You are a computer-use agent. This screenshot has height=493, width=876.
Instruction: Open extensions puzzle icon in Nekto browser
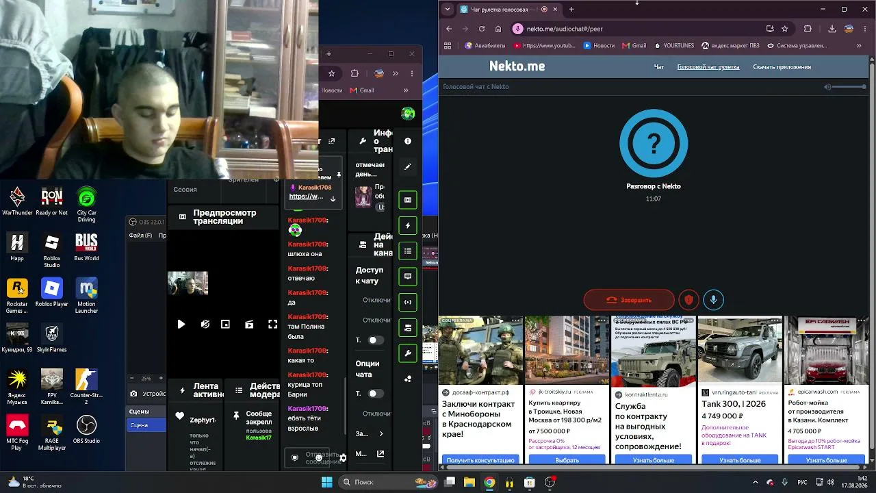pyautogui.click(x=808, y=29)
